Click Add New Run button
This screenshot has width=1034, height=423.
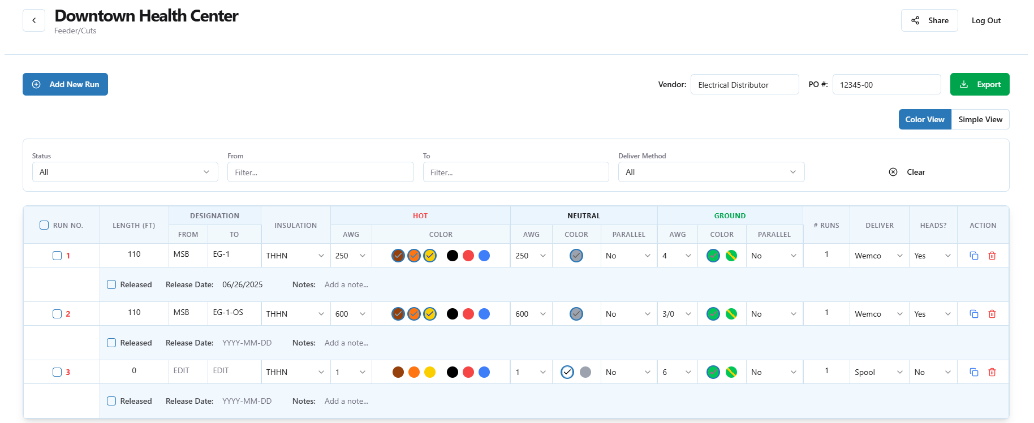(x=65, y=84)
